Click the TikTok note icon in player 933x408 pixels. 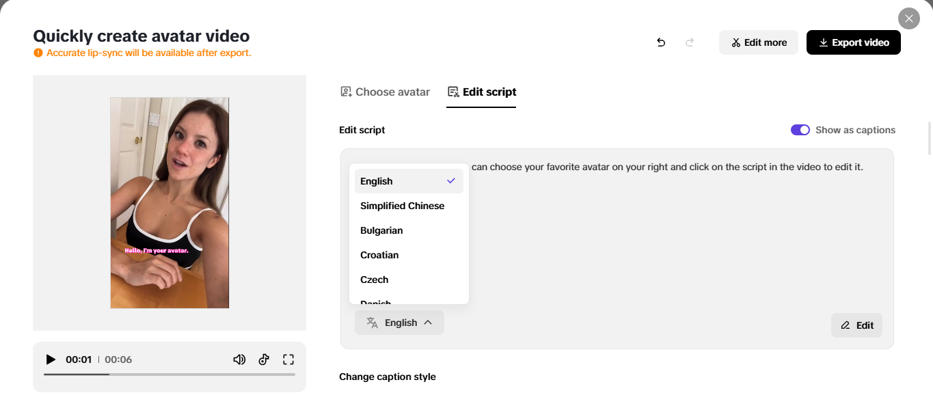[264, 359]
